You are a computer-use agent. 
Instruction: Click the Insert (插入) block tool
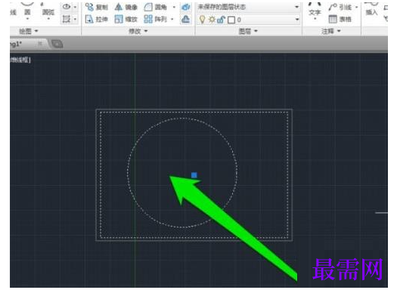coord(371,10)
